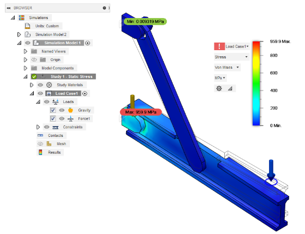Click the Static Stress study type icon

click(43, 77)
